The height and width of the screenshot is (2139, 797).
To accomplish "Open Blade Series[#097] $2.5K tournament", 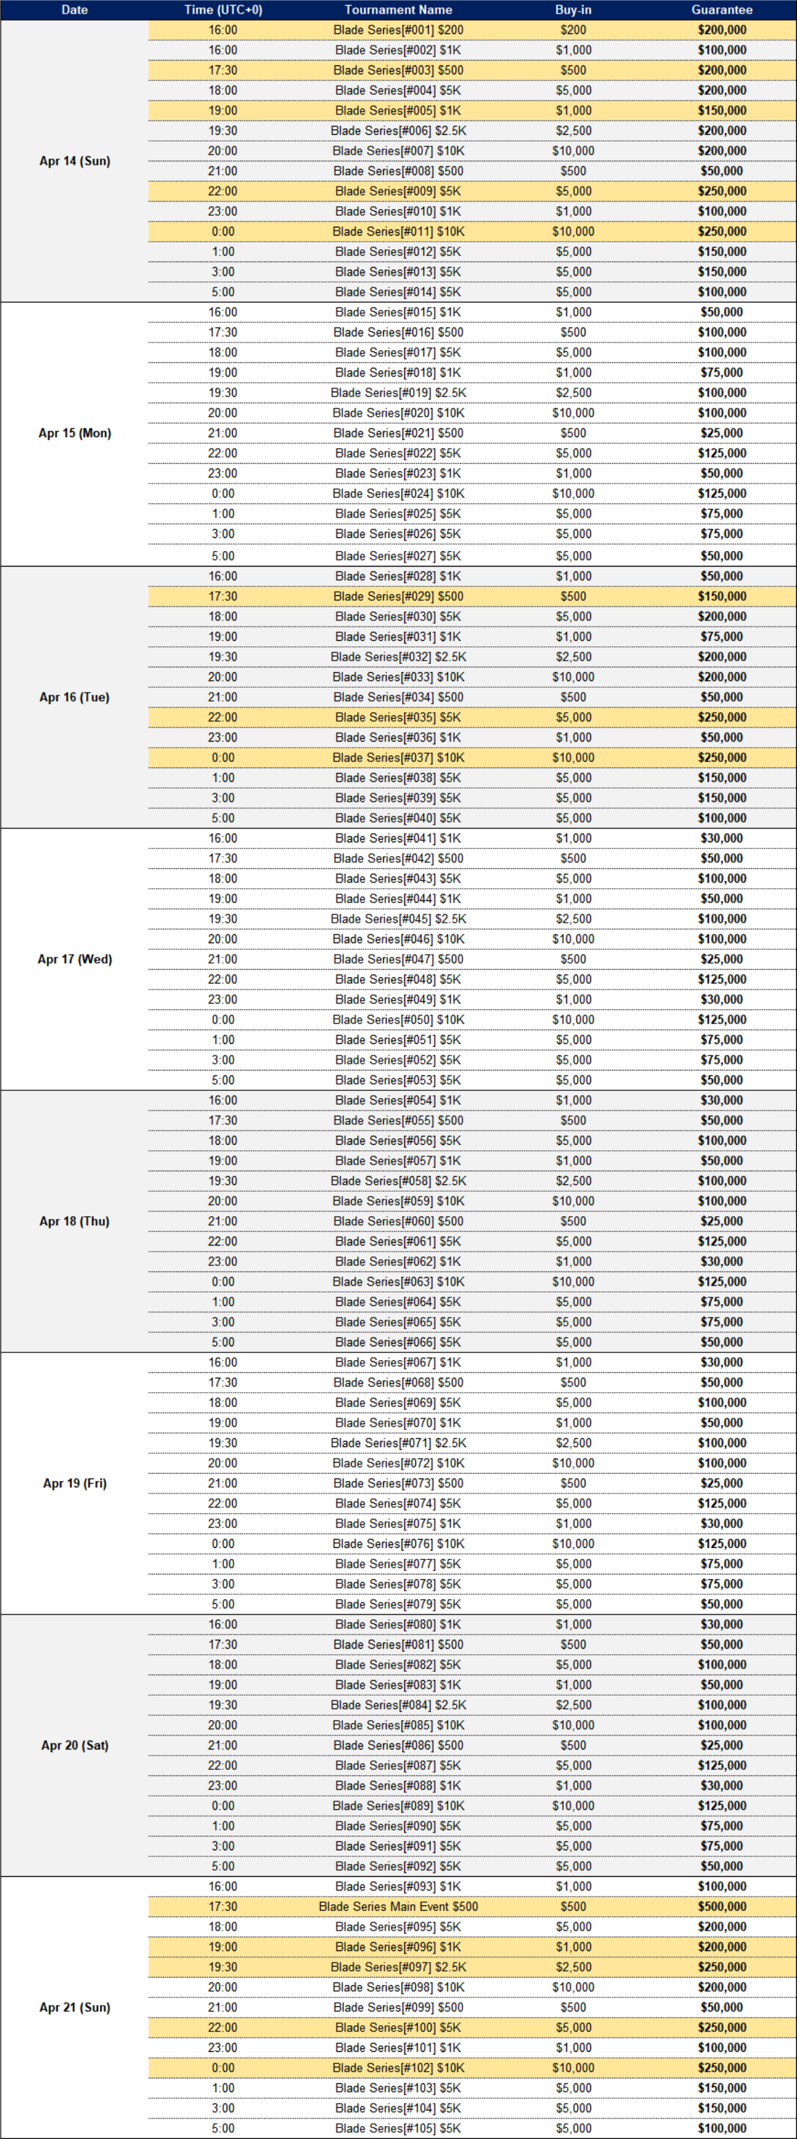I will point(399,1967).
